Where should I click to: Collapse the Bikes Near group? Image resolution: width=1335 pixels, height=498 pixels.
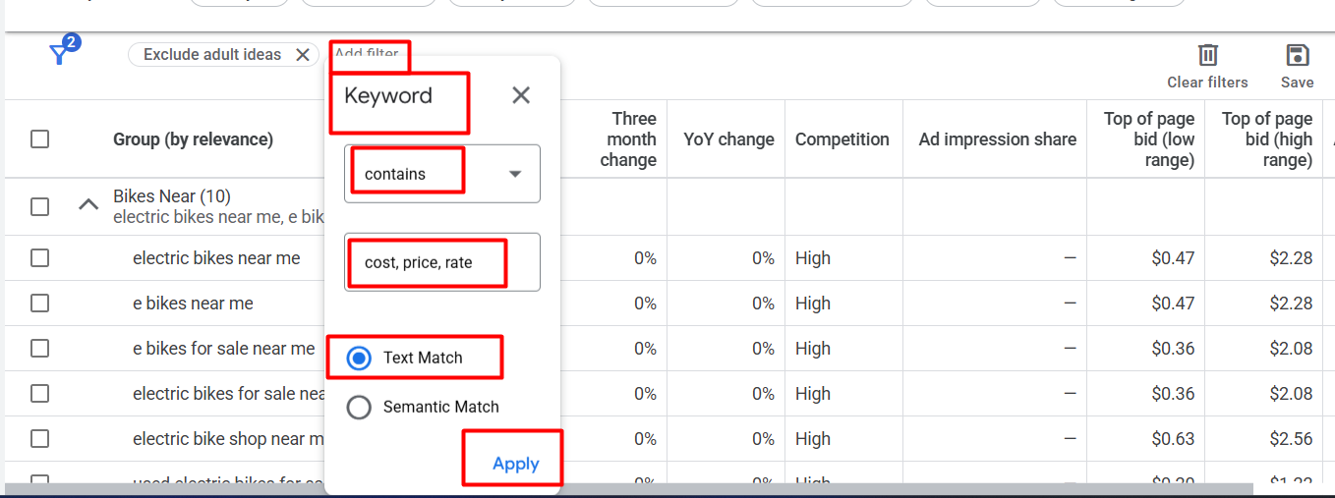[x=88, y=205]
